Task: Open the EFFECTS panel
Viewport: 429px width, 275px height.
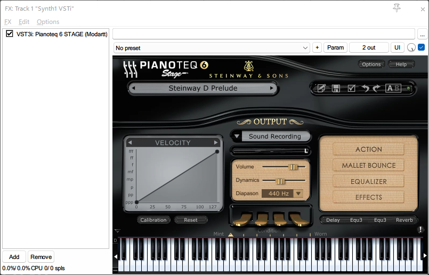Action: point(369,197)
